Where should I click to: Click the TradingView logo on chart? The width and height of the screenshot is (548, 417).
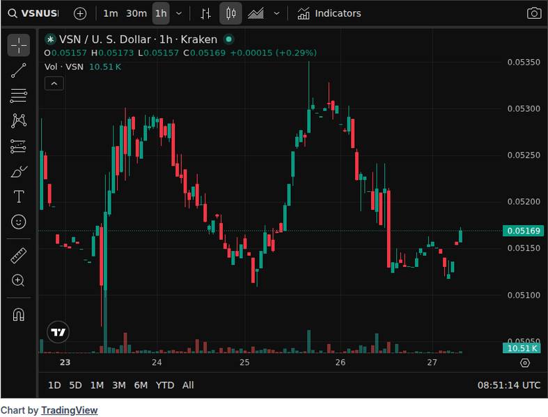pos(58,332)
